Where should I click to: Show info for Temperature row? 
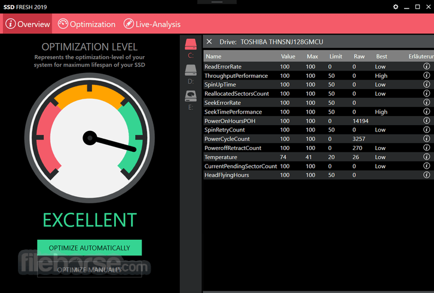tap(426, 157)
